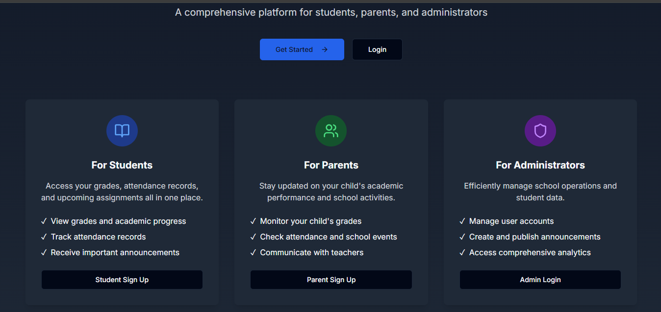Click checkmark beside Manage user accounts
Image resolution: width=661 pixels, height=312 pixels.
click(462, 221)
